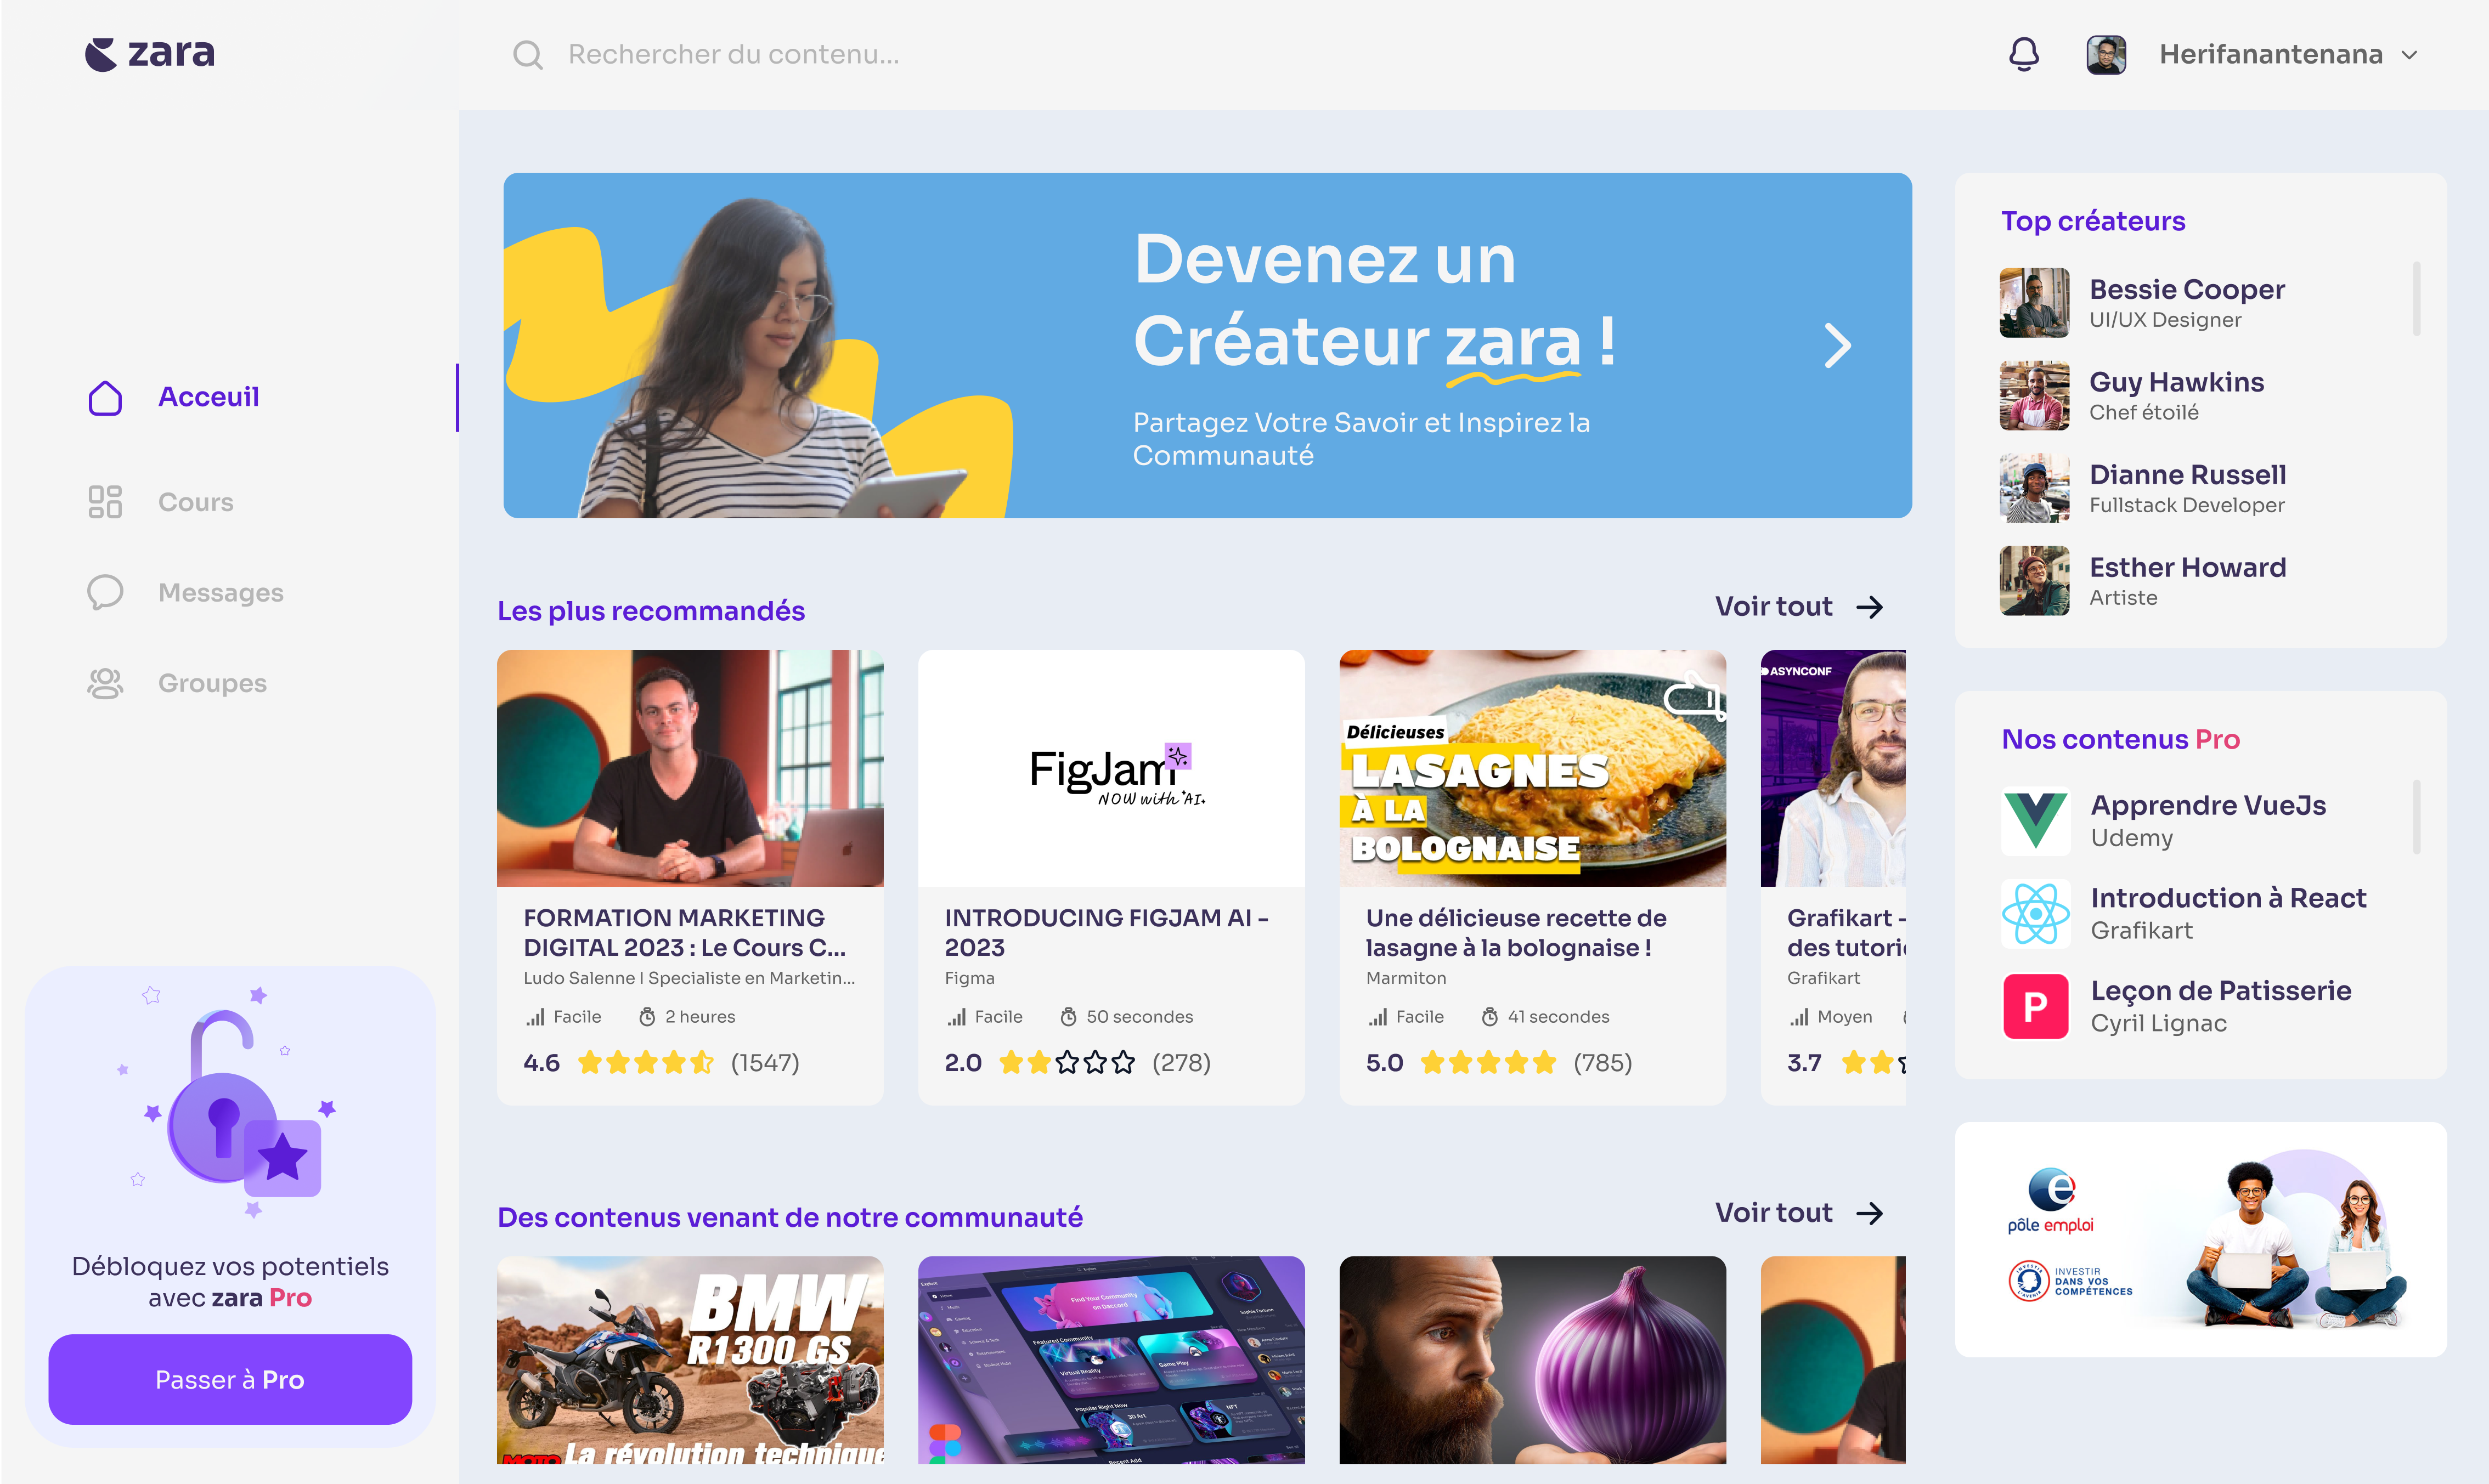The image size is (2489, 1484).
Task: Expand the Herifanantenana account dropdown
Action: pyautogui.click(x=2410, y=55)
